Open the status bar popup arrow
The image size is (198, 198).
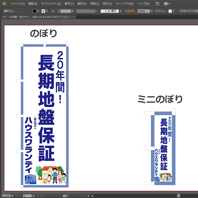click(x=88, y=196)
